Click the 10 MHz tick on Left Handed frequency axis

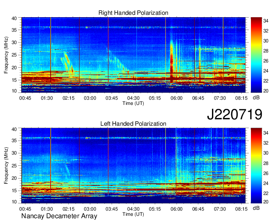[x=14, y=201]
